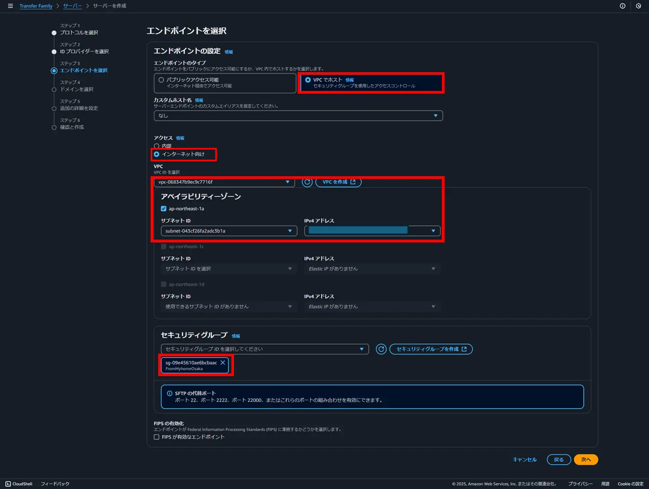Open 情報 link next to エンドポイントの設定
Image resolution: width=649 pixels, height=489 pixels.
pos(229,52)
